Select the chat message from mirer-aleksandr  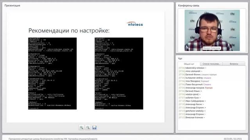pyautogui.click(x=190, y=71)
